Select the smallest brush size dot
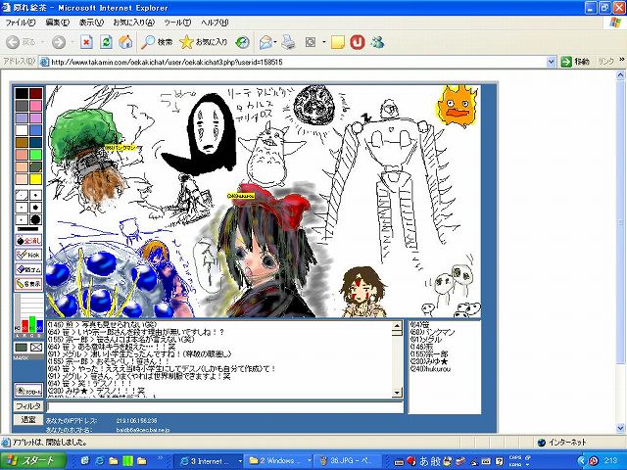This screenshot has width=627, height=470. point(22,196)
